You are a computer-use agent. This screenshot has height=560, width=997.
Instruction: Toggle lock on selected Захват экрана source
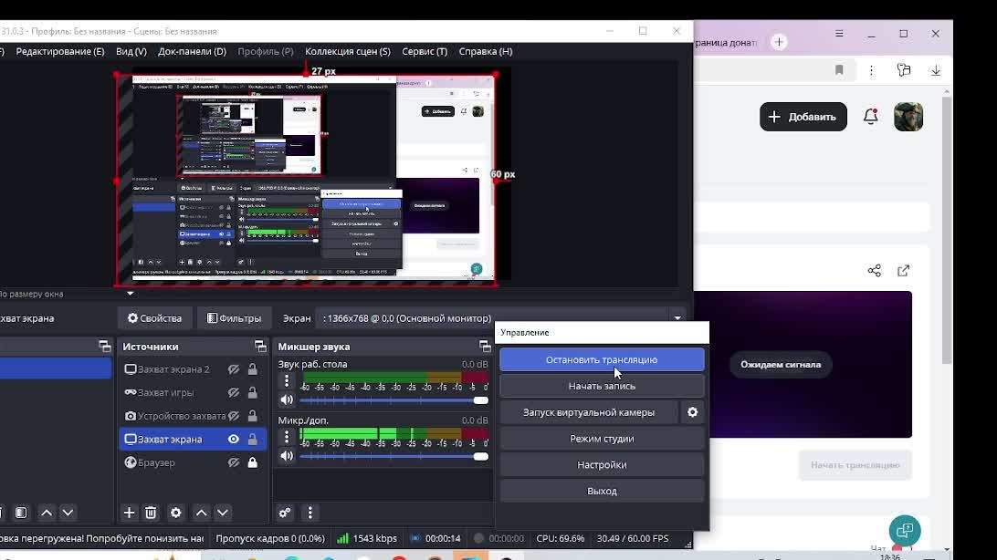click(252, 439)
